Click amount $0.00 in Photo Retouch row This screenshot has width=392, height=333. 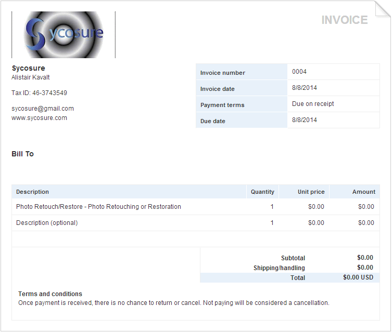click(366, 207)
